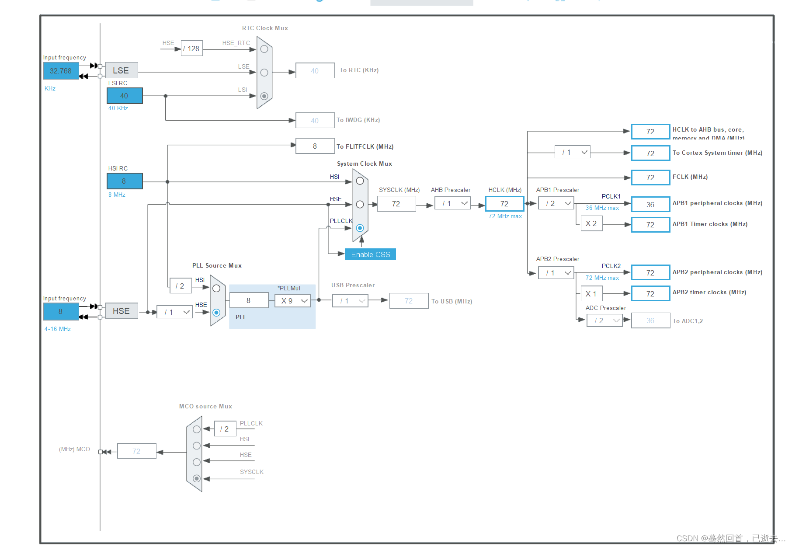Select LSE in RTC Clock Mux
The width and height of the screenshot is (792, 547).
pos(264,73)
